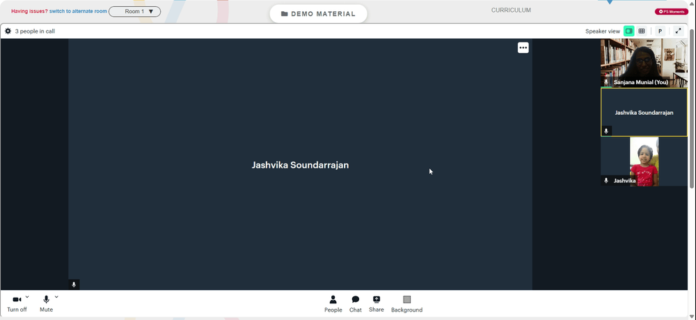Viewport: 696px width, 320px height.
Task: Click mic indicator on main speaker video
Action: pyautogui.click(x=74, y=285)
